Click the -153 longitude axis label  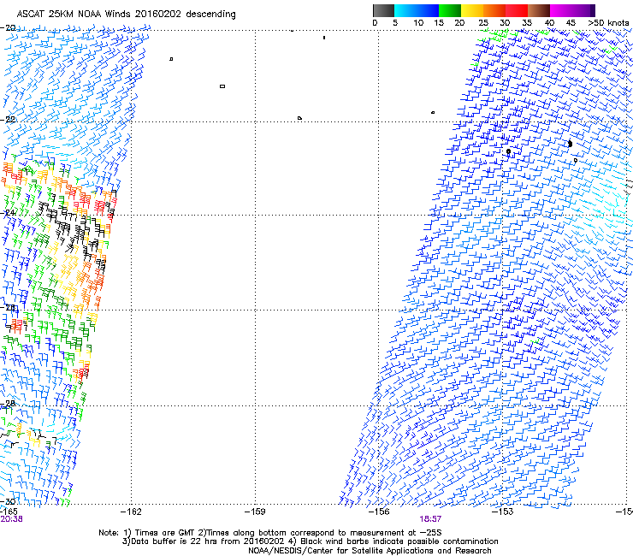coord(503,512)
